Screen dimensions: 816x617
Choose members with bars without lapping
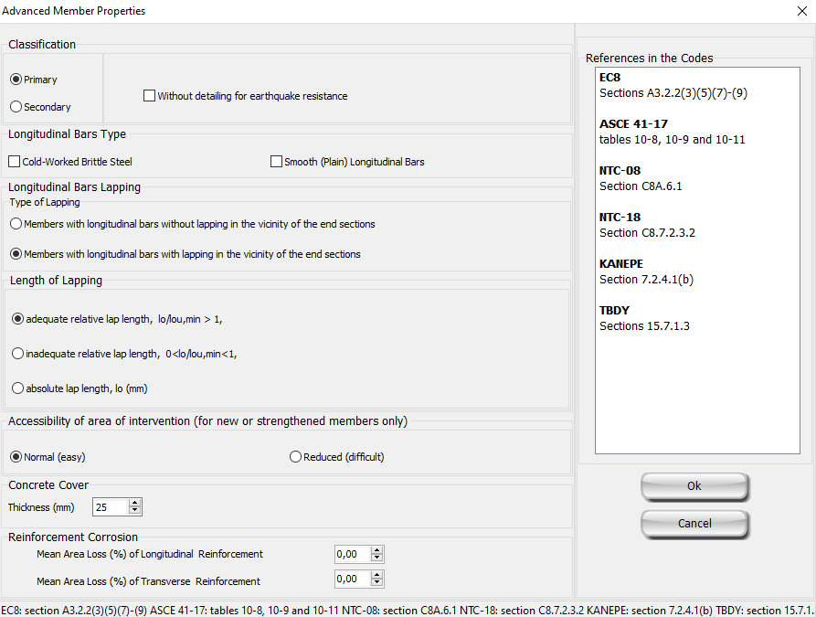coord(16,224)
